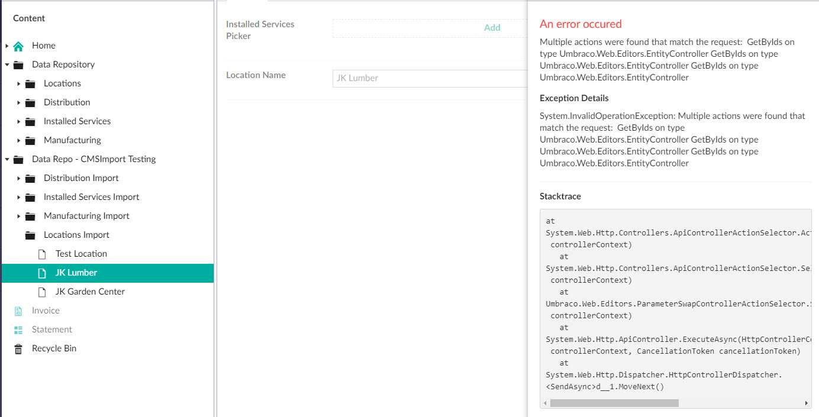Expand the Distribution Import node arrow

coord(18,178)
